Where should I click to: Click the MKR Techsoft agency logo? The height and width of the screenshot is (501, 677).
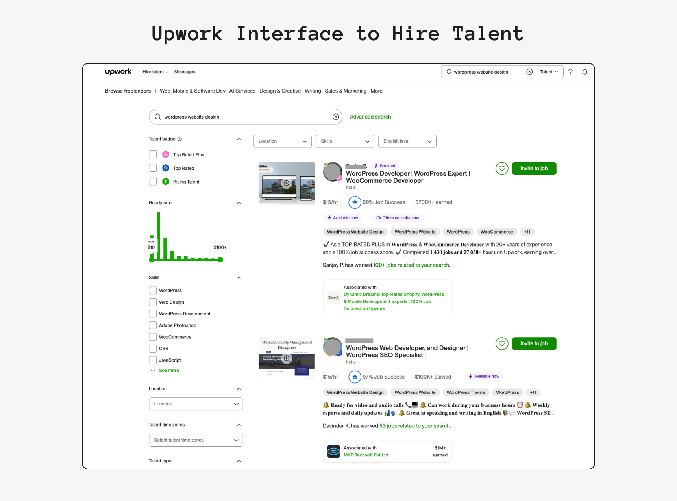(334, 451)
